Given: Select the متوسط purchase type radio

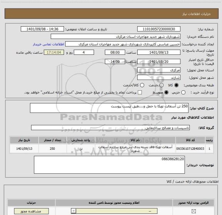Looking at the screenshot, I should 166,93.
